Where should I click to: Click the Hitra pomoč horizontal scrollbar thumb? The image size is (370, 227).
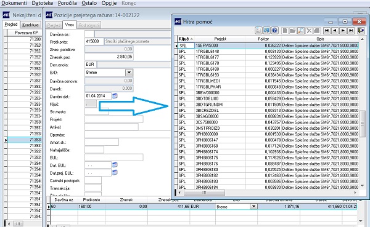tap(204, 193)
